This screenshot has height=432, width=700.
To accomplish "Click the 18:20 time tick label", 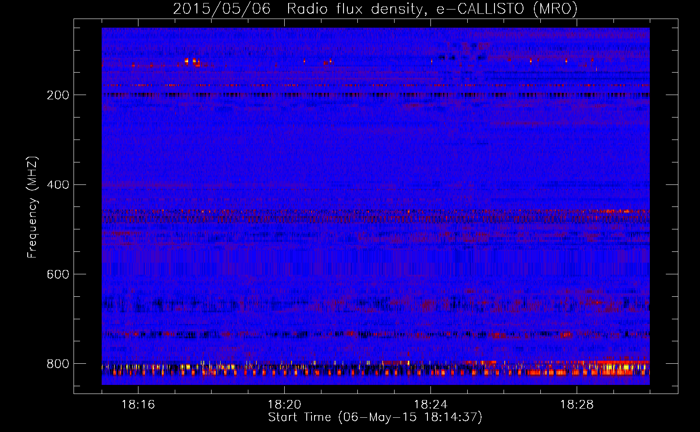I will click(284, 405).
